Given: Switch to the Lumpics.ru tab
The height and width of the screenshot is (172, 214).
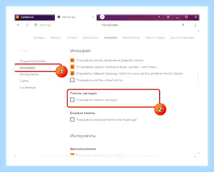Looking at the screenshot, I should (35, 17).
